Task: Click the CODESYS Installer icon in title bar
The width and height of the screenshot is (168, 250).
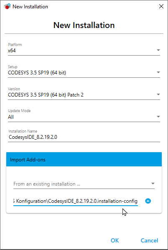Action: coord(7,7)
